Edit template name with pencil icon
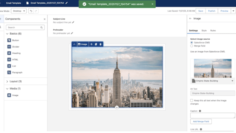The height and width of the screenshot is (133, 236). coord(66,3)
